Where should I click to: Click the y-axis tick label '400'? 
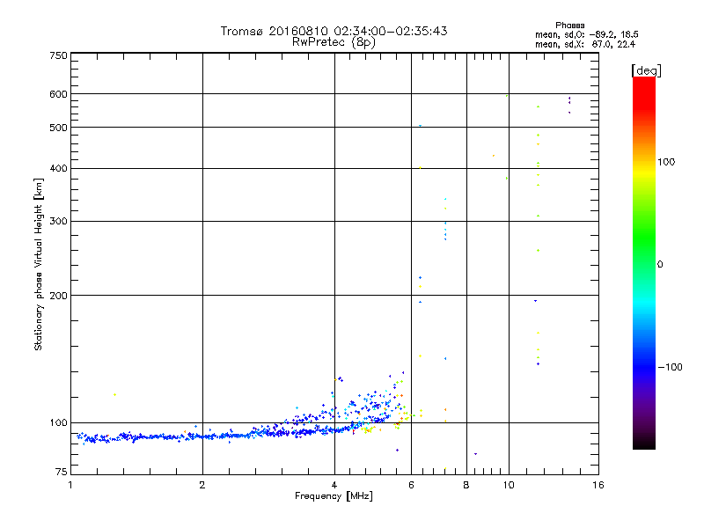[58, 168]
